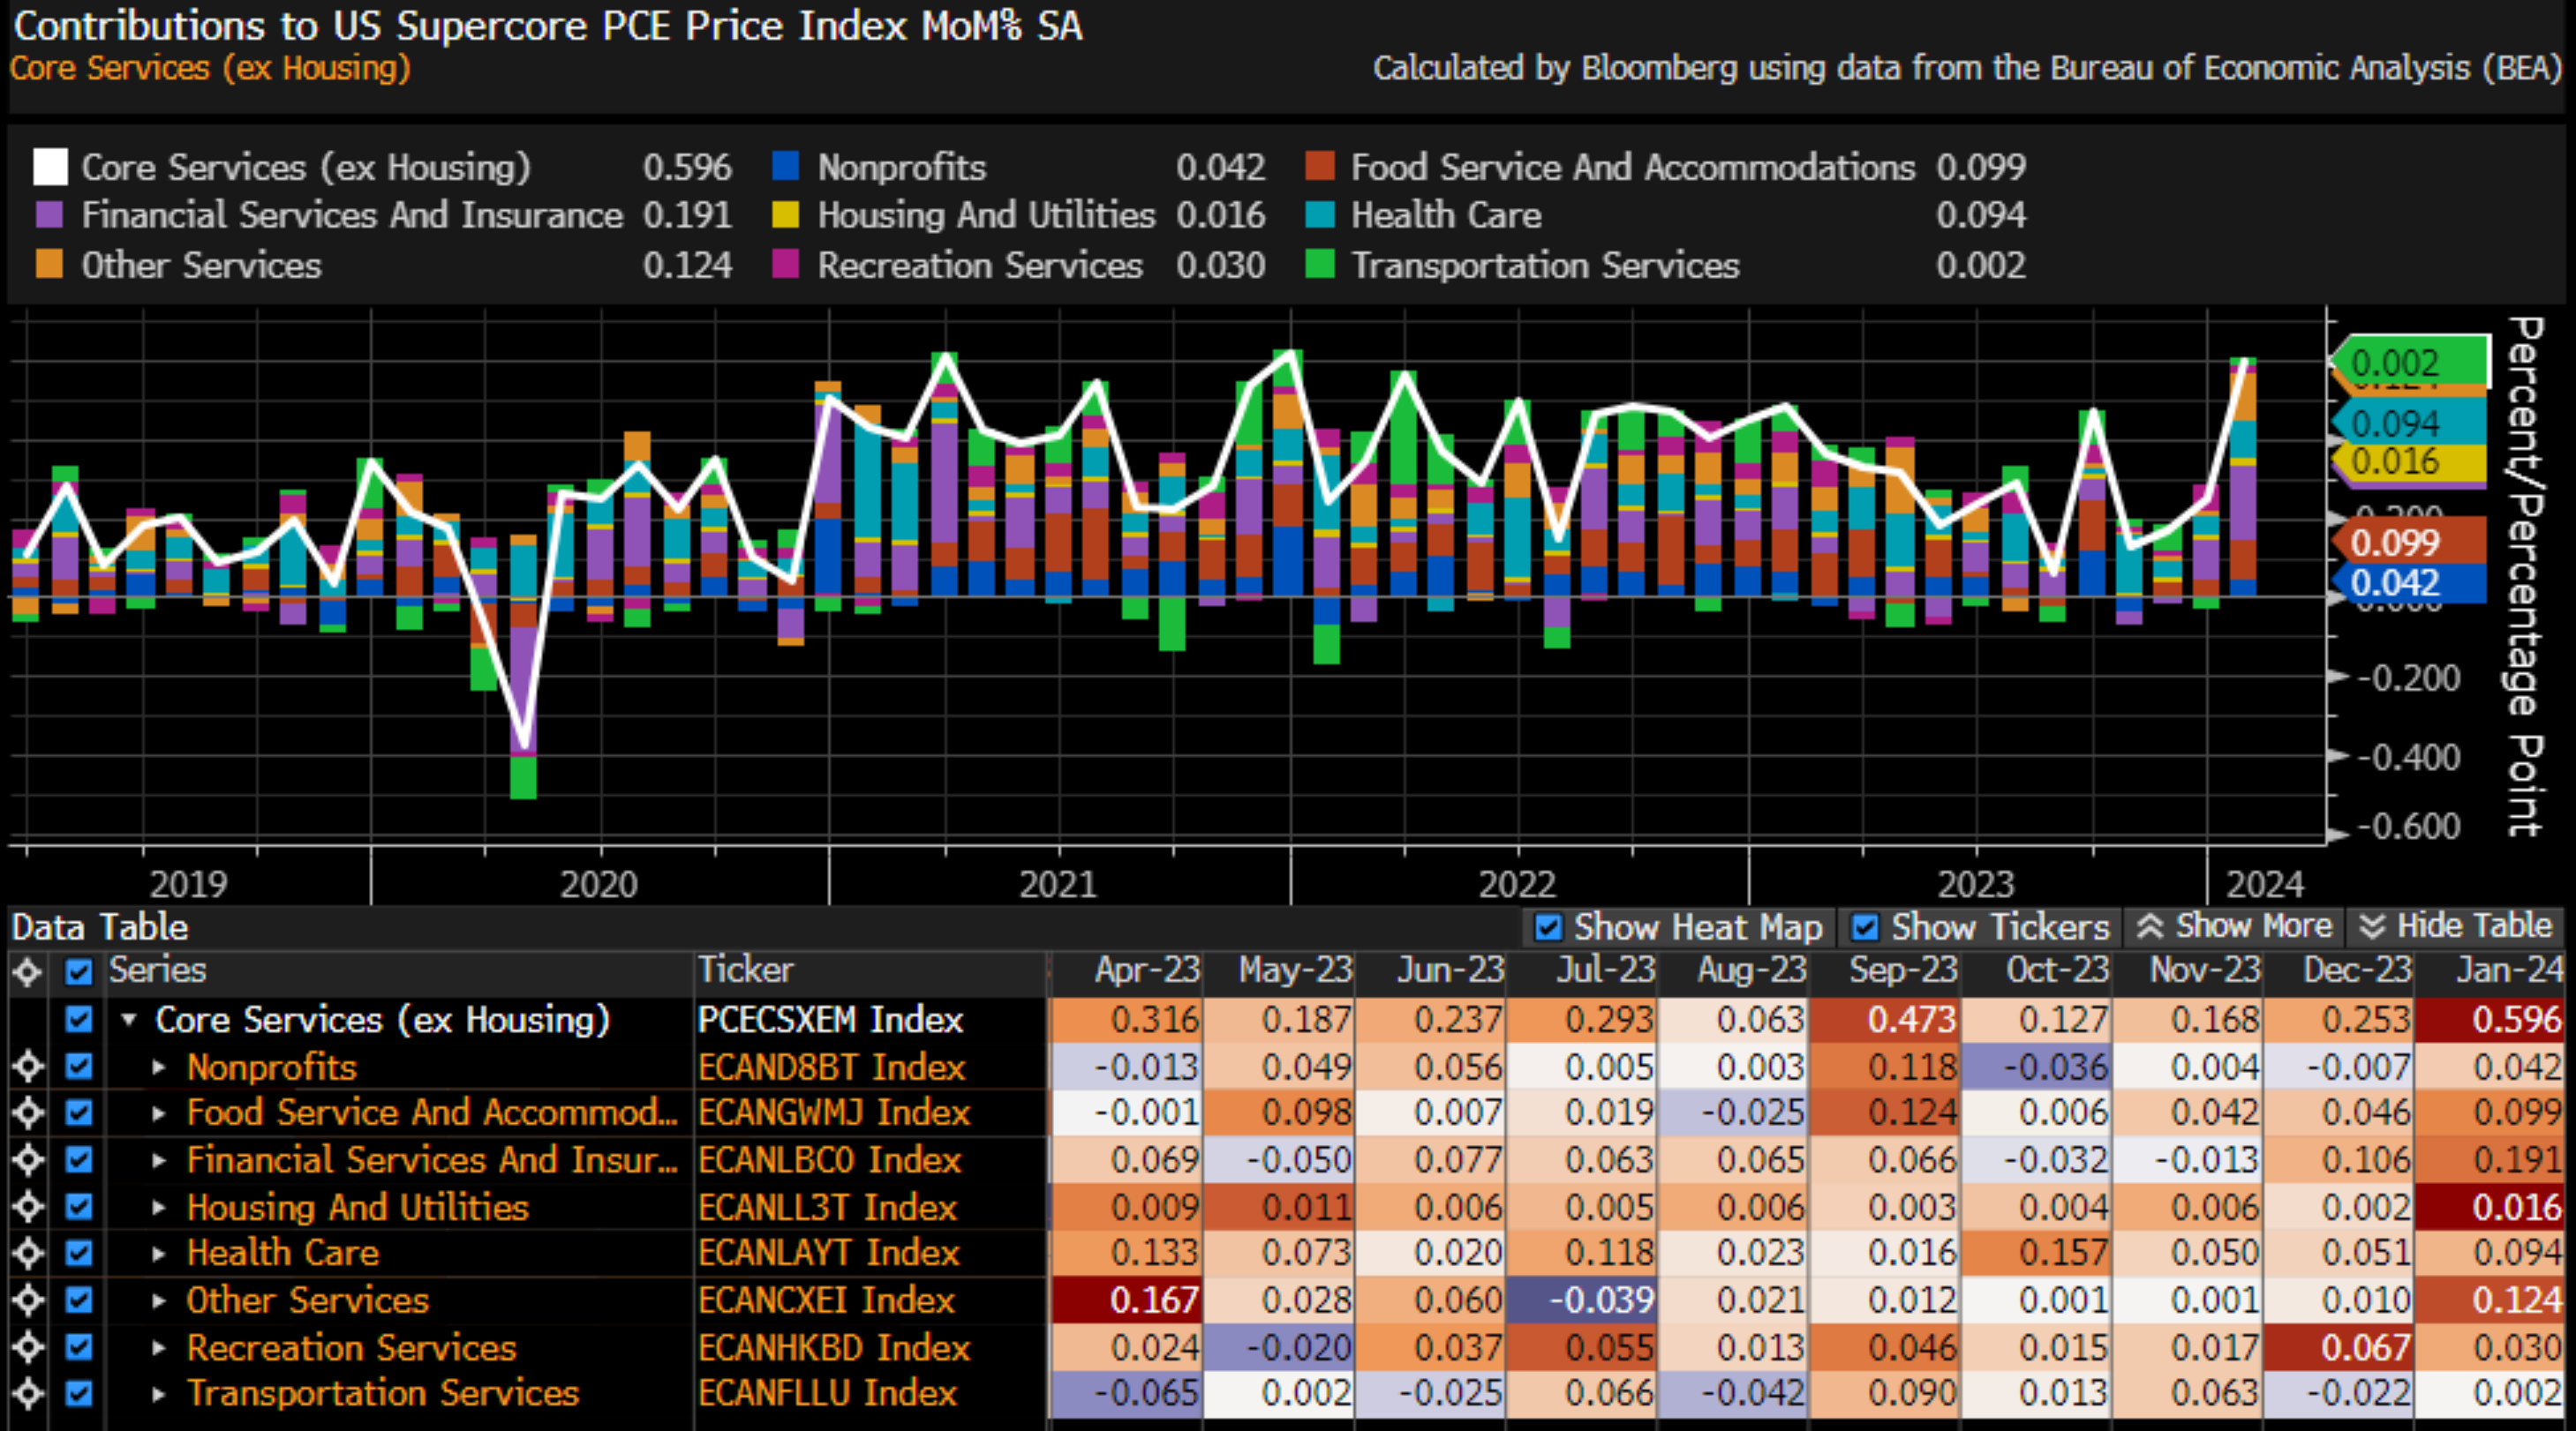Click move handle icon beside Health Care row
The width and height of the screenshot is (2576, 1431).
pyautogui.click(x=28, y=1252)
